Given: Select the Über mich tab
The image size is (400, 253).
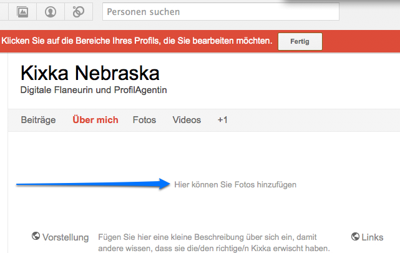Looking at the screenshot, I should [95, 120].
